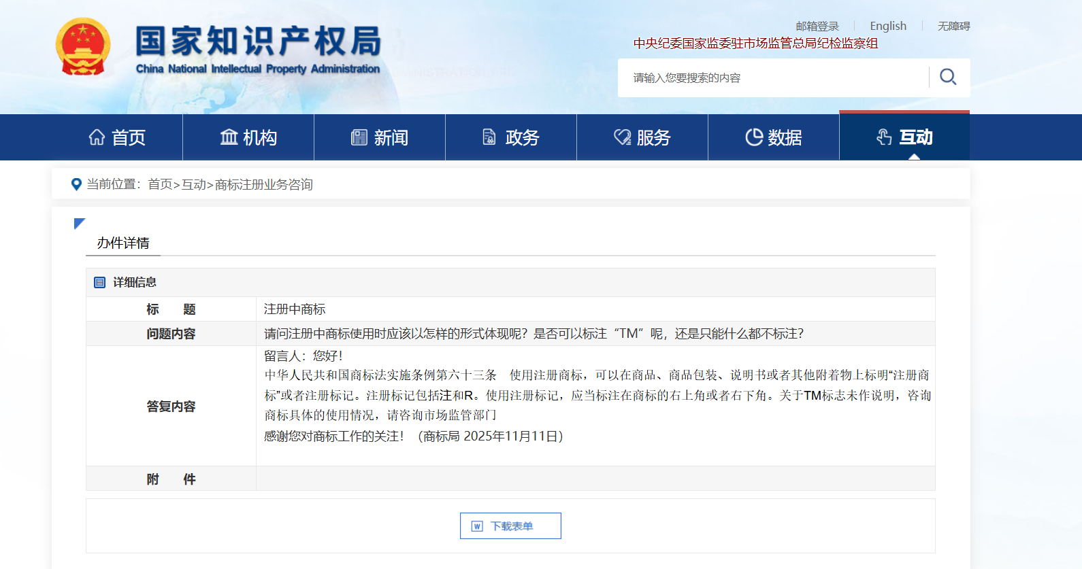Click the national emblem logo
1082x569 pixels.
(83, 46)
